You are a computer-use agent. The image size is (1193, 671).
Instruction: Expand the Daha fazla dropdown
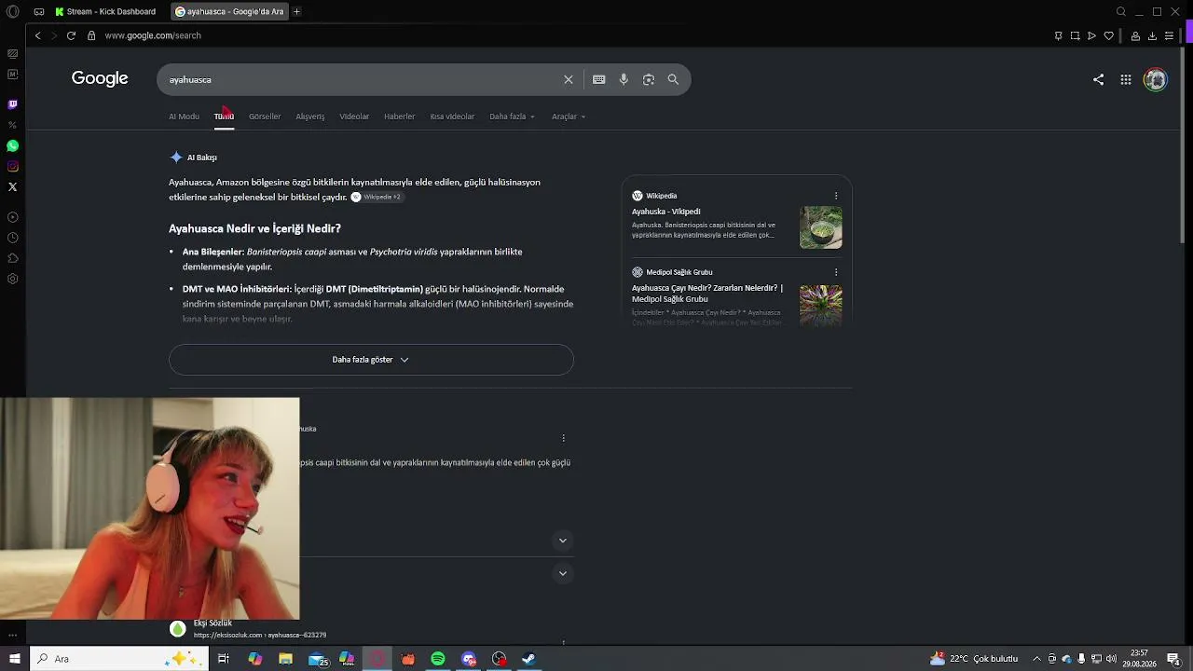click(512, 116)
